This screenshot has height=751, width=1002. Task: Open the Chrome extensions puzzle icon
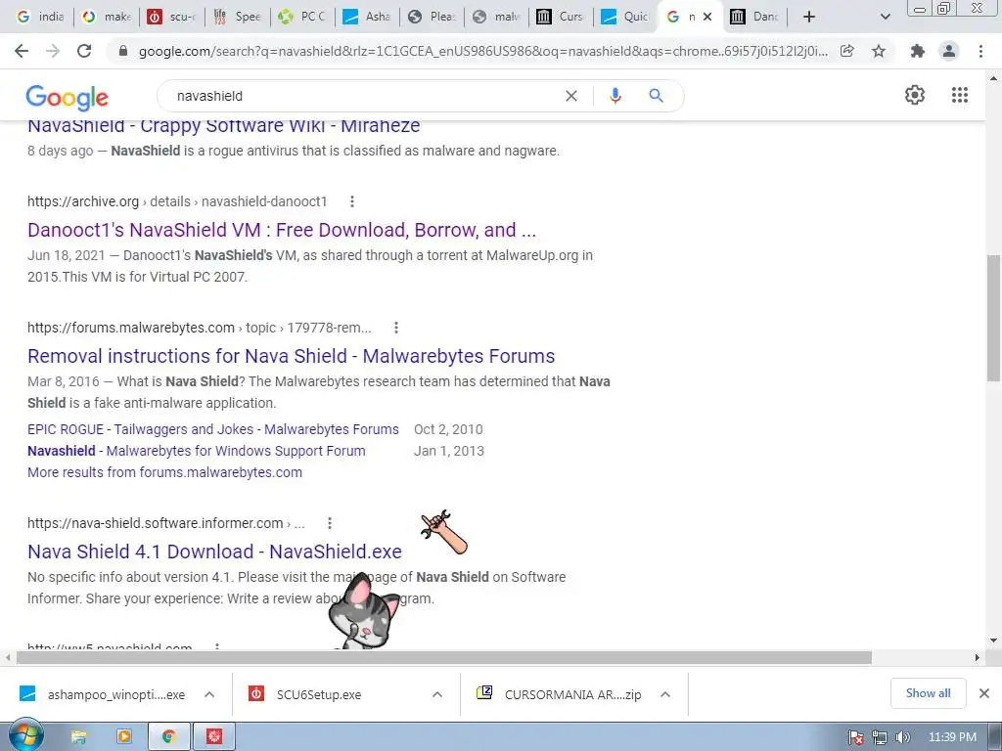click(918, 51)
